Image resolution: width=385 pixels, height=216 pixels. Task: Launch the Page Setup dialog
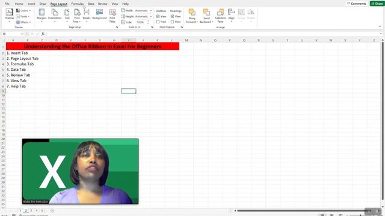pyautogui.click(x=117, y=27)
